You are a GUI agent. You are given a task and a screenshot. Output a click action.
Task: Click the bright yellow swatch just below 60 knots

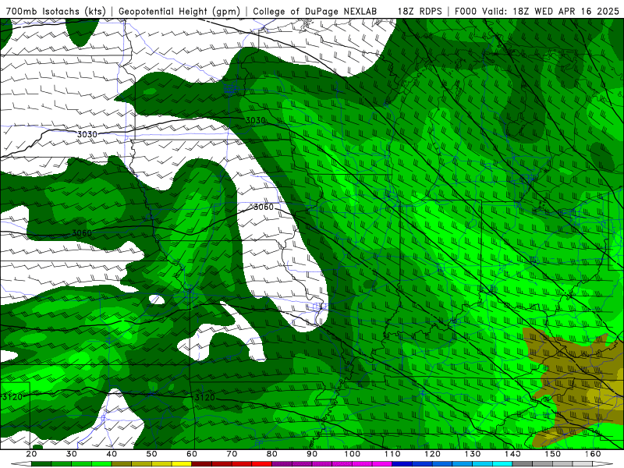pos(182,463)
